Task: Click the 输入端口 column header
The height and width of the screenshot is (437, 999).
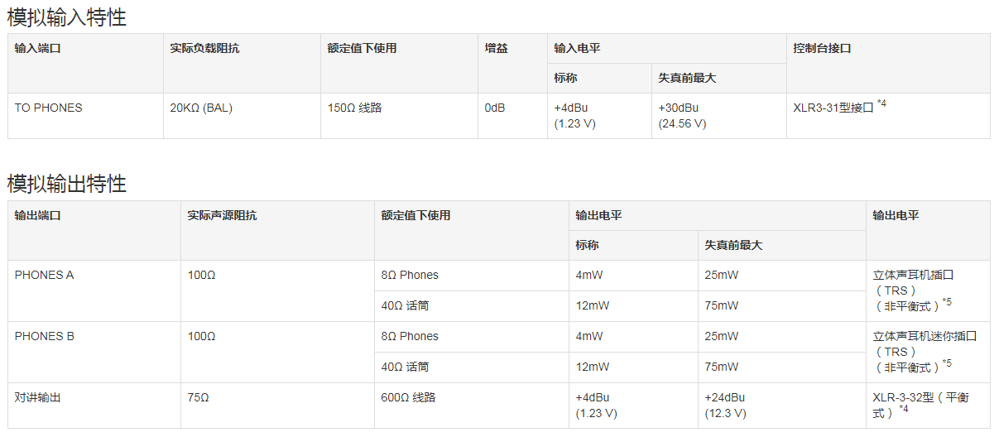Action: tap(37, 49)
